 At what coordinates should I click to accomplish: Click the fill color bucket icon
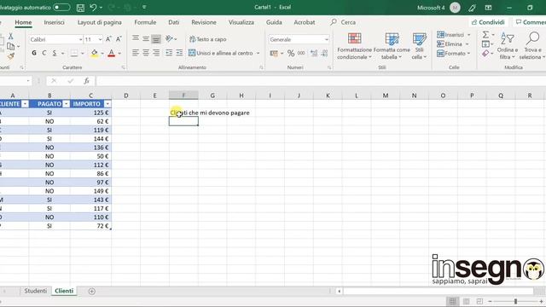point(95,53)
